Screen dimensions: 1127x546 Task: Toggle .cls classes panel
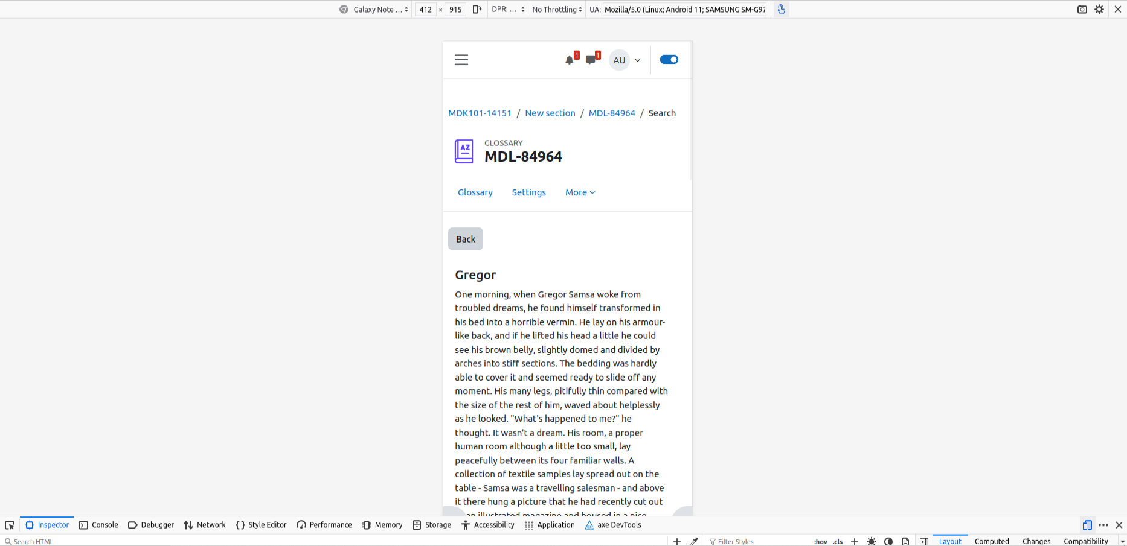pos(838,541)
